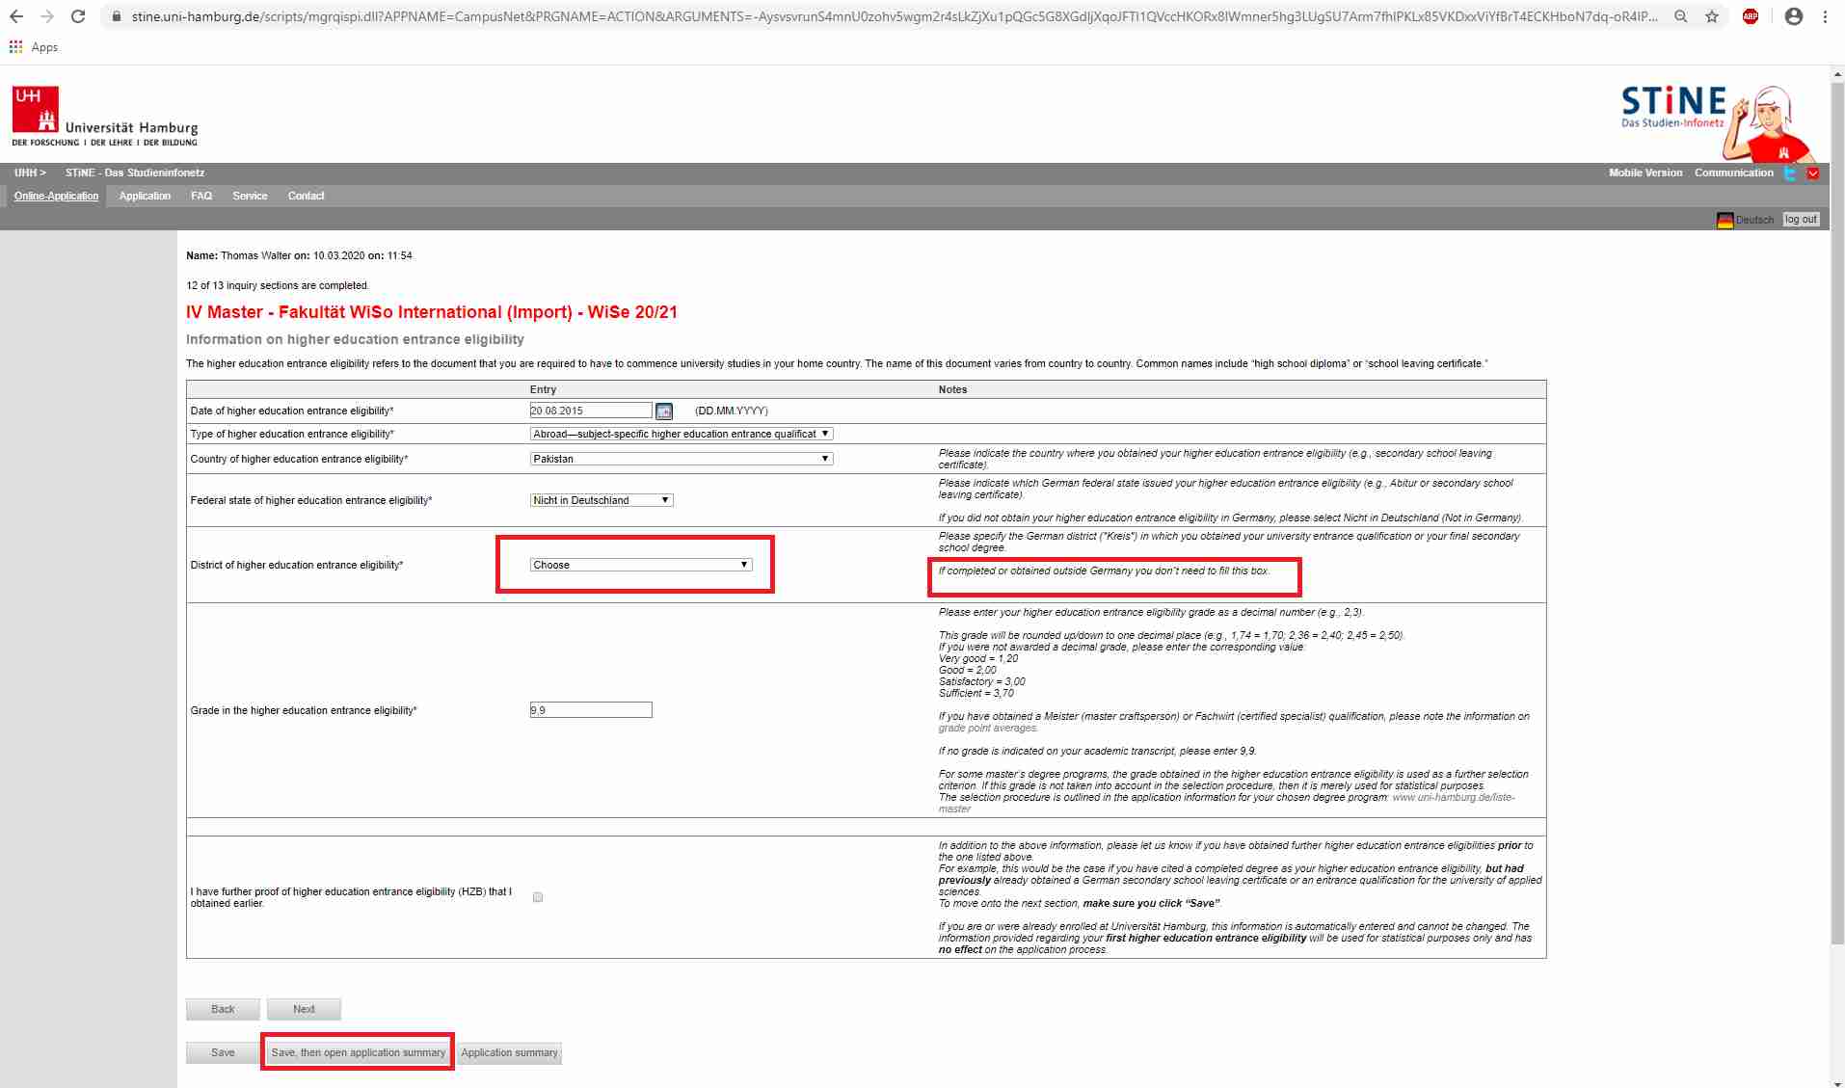Expand the Country dropdown showing Pakistan

click(681, 459)
